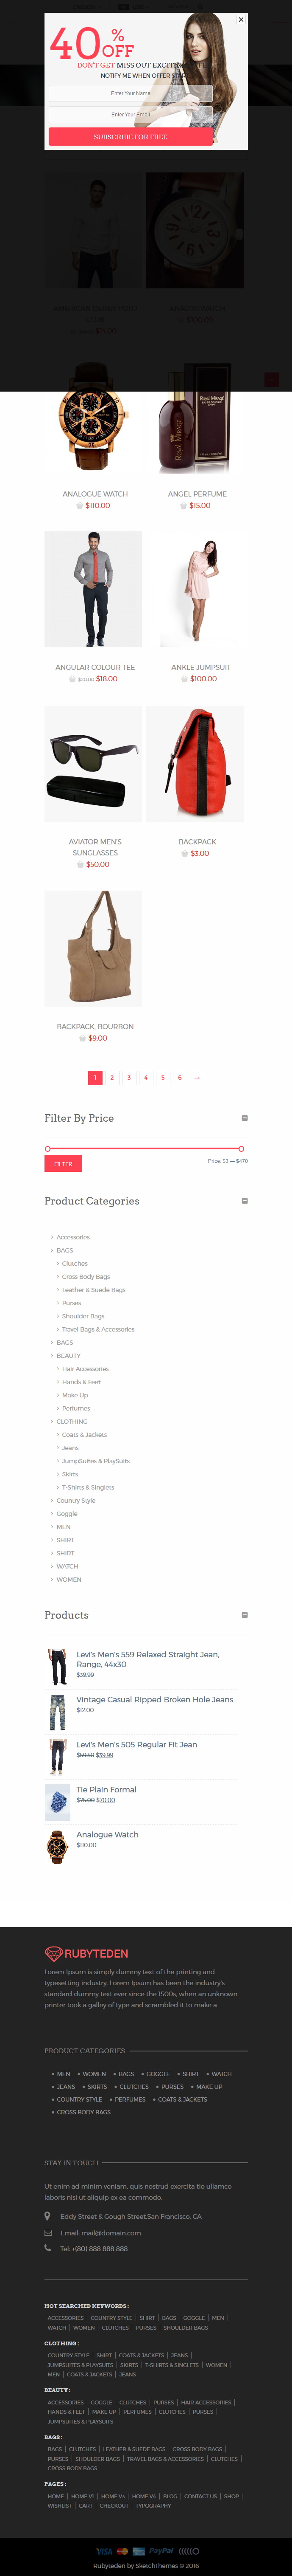Go to page 3 in pagination
292x2576 pixels.
(x=128, y=1078)
